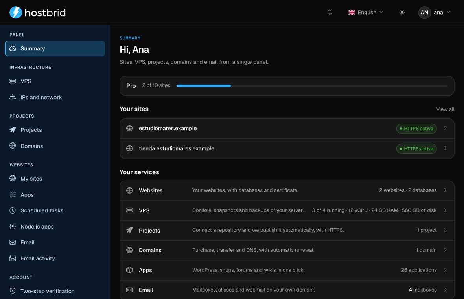Click the Domains service globe icon
464x299 pixels.
[129, 250]
